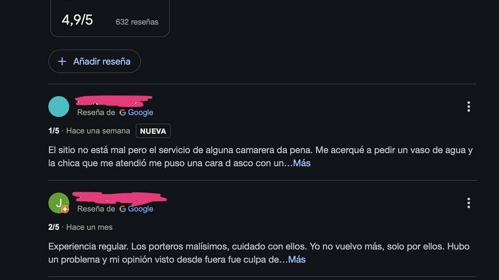
Task: Click the 'Hace una semana' timestamp
Action: click(98, 131)
